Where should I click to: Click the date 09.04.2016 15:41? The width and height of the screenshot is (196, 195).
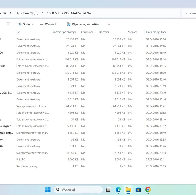(156, 106)
